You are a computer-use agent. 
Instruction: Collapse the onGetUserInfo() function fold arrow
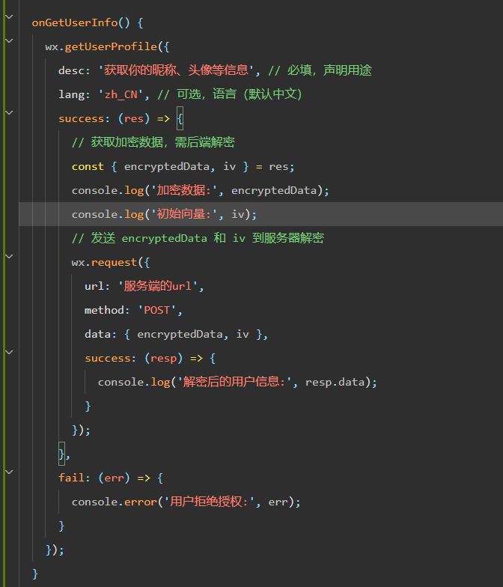9,16
